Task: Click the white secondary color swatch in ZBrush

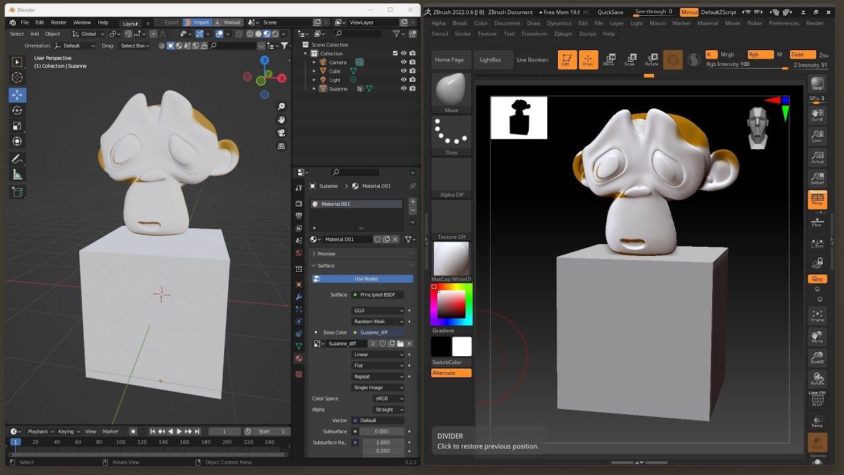Action: point(462,346)
